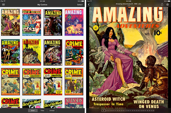Open the hamburger menu in My Comics
The image size is (171, 113).
(x=3, y=5)
